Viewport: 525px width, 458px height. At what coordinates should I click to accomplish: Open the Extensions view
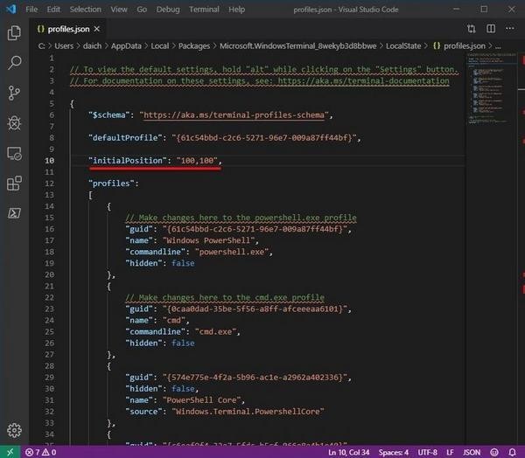(x=14, y=184)
